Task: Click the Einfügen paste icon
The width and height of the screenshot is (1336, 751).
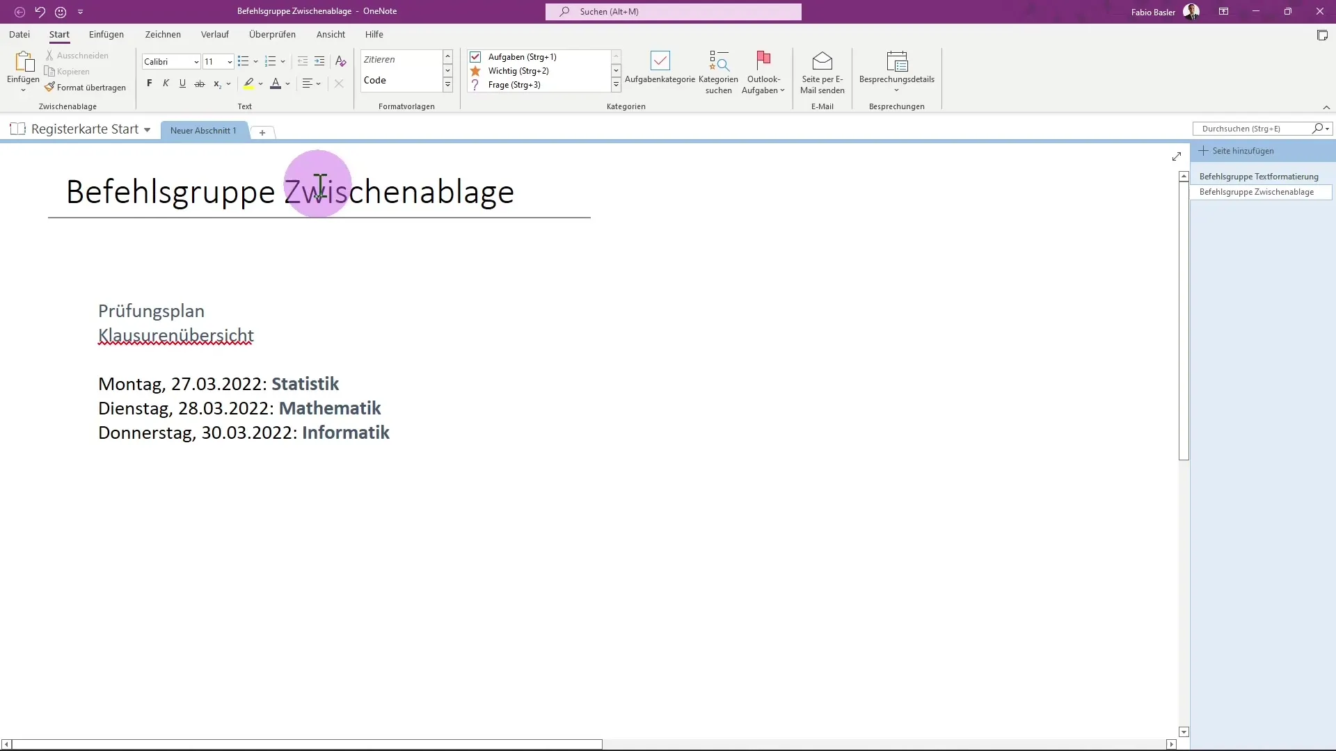Action: [24, 62]
